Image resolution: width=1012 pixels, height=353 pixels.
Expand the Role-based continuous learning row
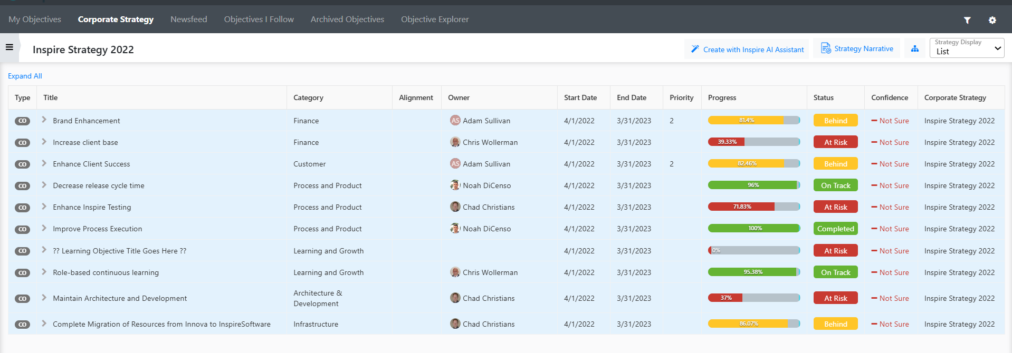tap(44, 272)
